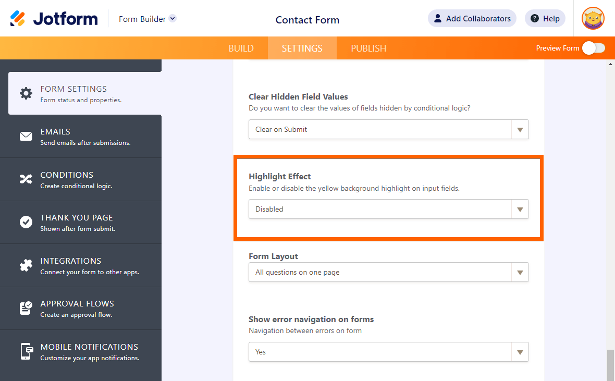Toggle the Preview Form switch

pyautogui.click(x=594, y=48)
